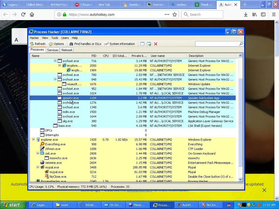Open the Help menu
Image resolution: width=279 pixels, height=209 pixels.
click(75, 38)
